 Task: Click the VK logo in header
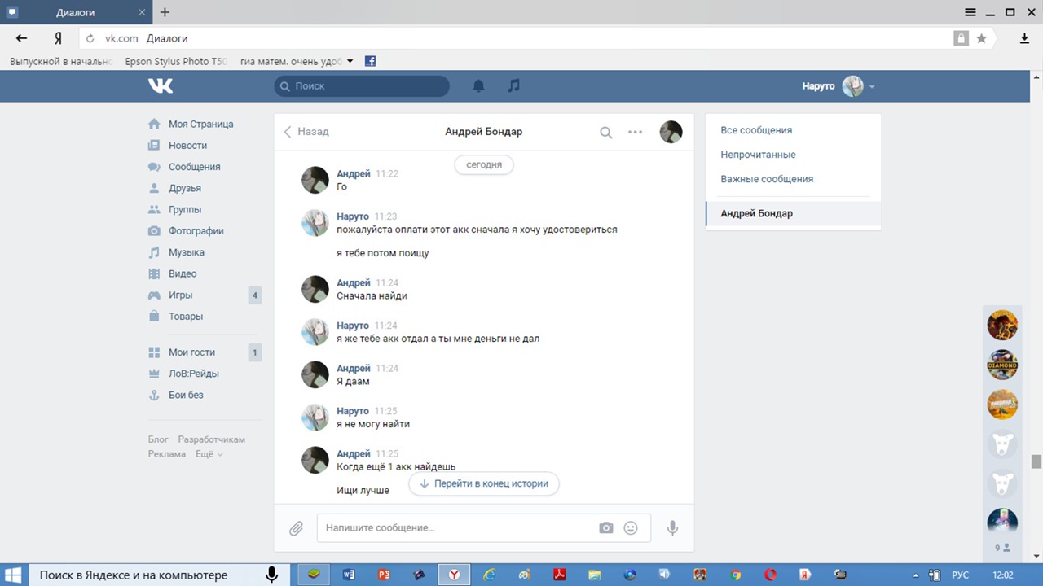(161, 85)
